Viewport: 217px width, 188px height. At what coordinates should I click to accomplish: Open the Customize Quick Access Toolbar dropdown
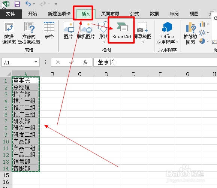point(56,4)
